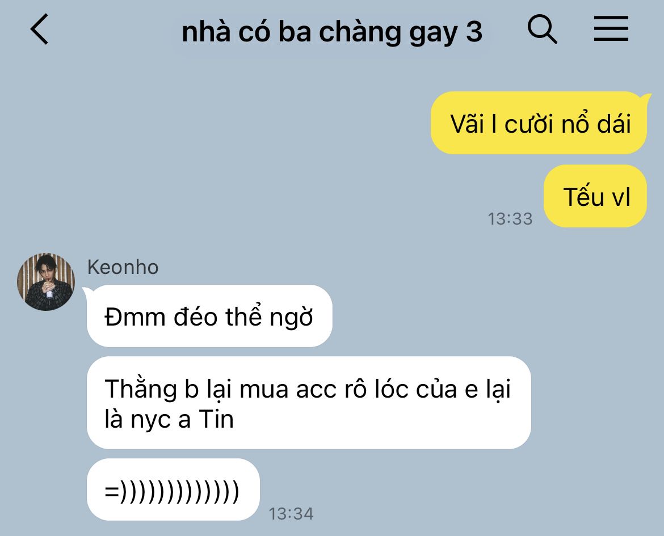Screen dimensions: 664x536
Task: Click the word 'Đmm' in Keonho's first message
Action: point(135,317)
